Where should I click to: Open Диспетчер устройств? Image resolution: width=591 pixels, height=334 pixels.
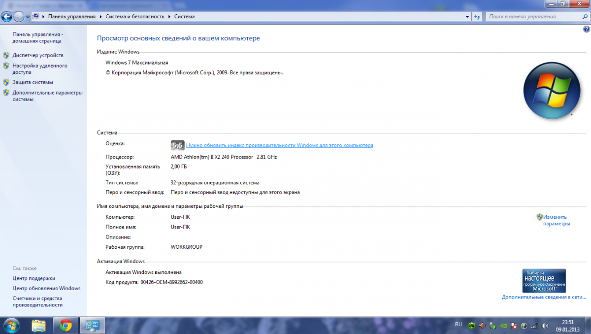click(x=38, y=55)
